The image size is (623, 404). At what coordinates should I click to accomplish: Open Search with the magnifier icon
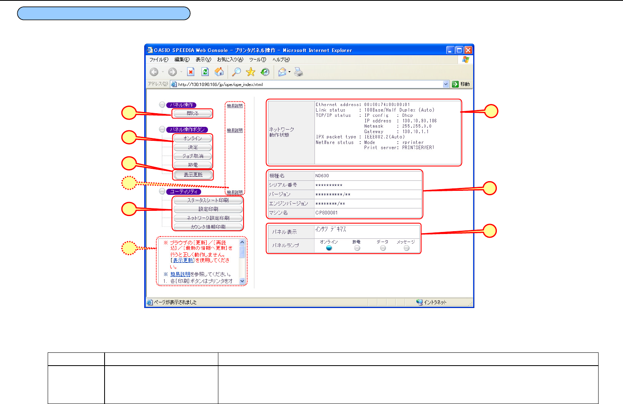coord(237,72)
